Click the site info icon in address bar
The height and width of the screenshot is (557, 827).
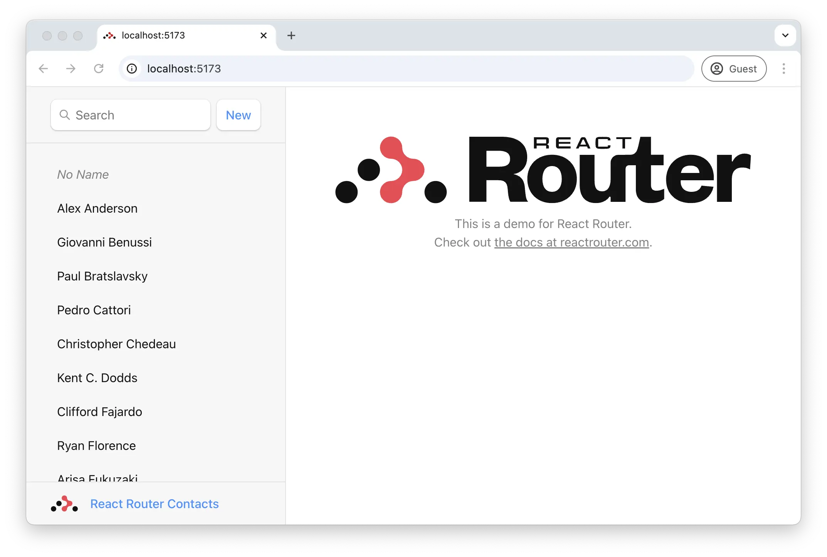coord(132,69)
